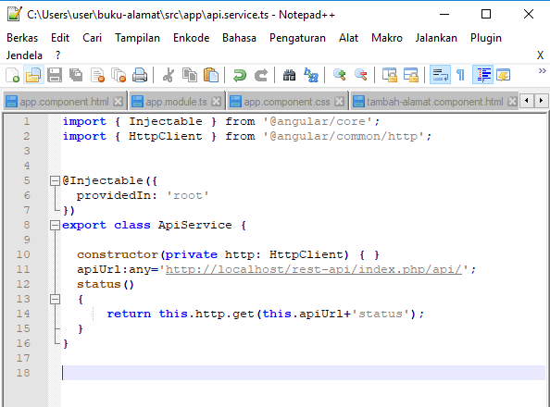Copy selection with the Copy icon
Screen dimensions: 550x407
[x=190, y=75]
